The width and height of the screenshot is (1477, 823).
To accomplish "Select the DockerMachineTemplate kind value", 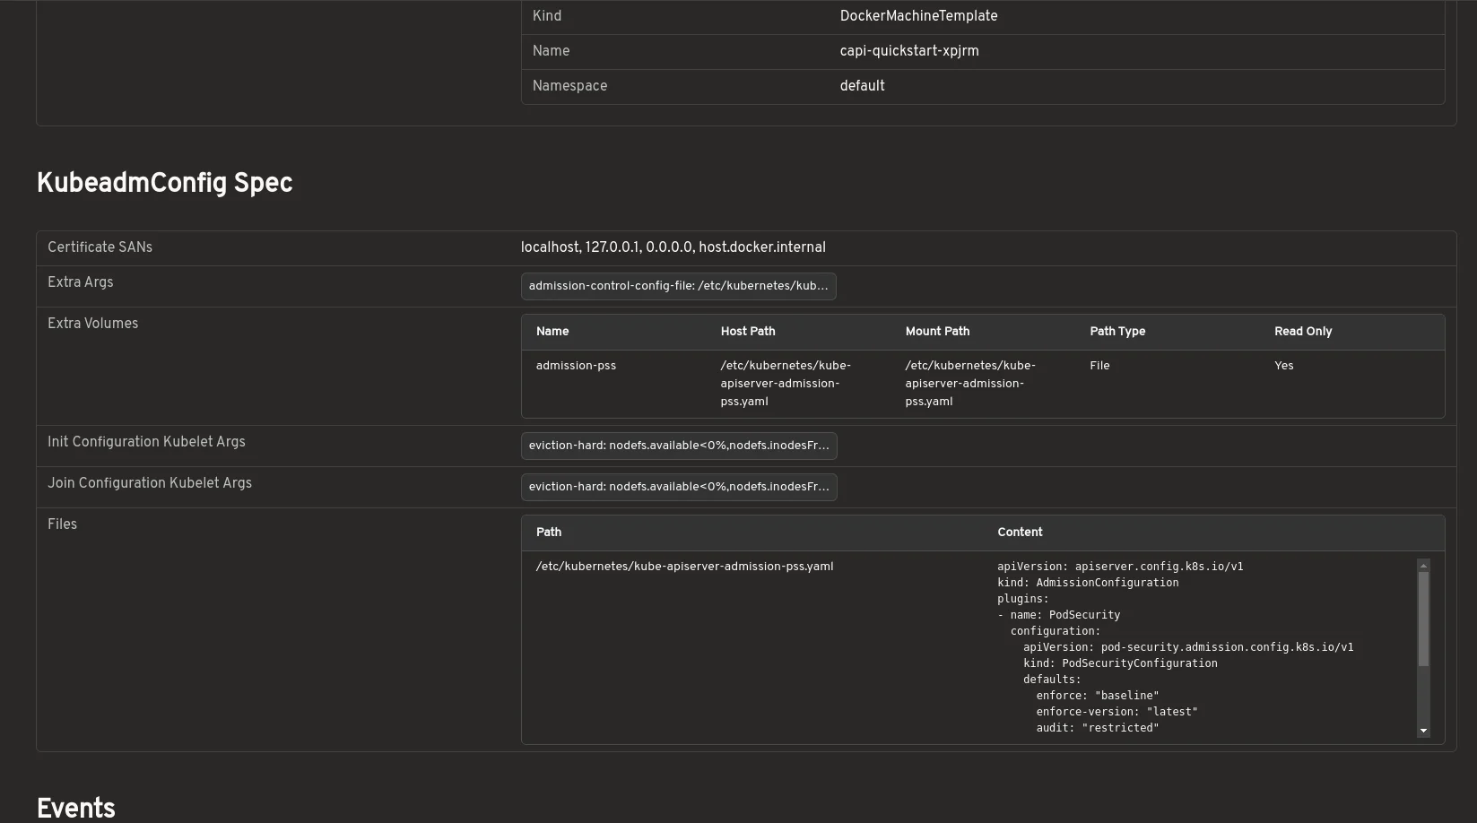I will point(918,16).
